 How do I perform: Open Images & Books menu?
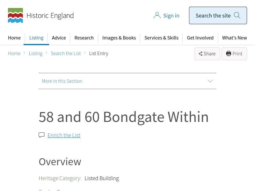coord(119,38)
